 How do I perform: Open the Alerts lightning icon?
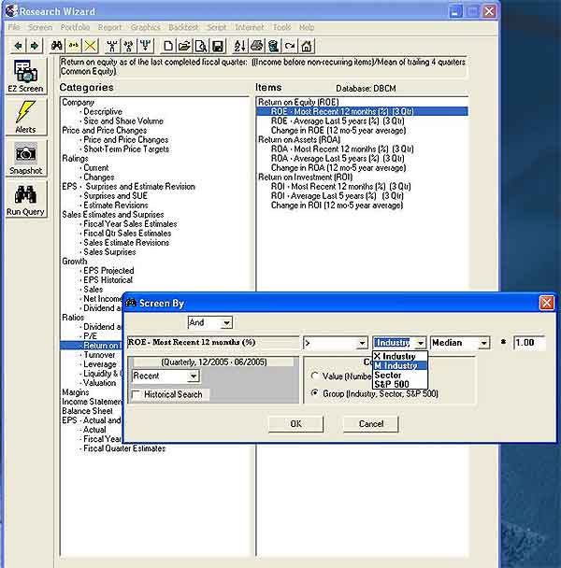click(x=24, y=116)
